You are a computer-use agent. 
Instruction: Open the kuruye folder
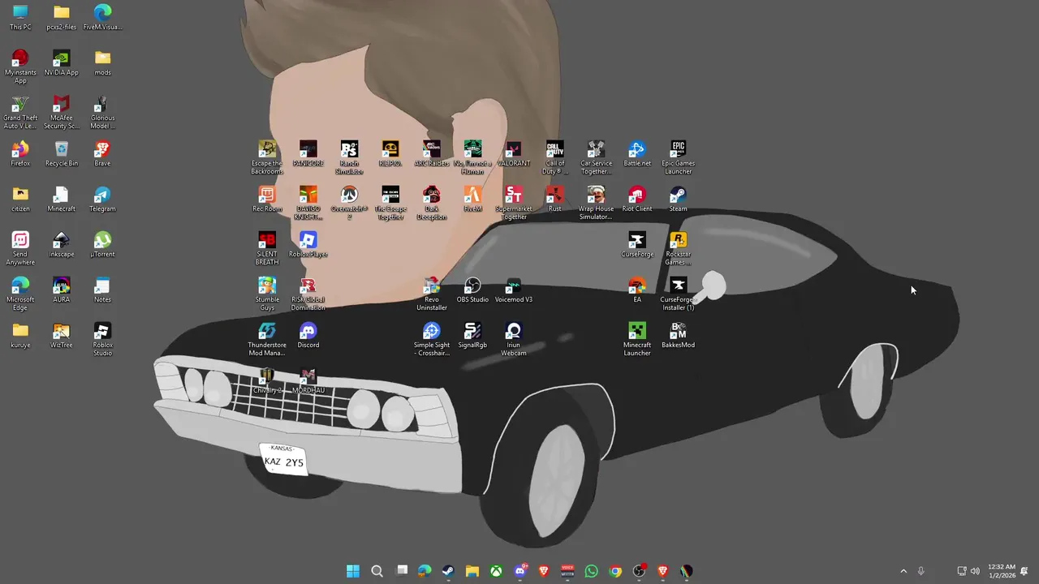point(20,335)
